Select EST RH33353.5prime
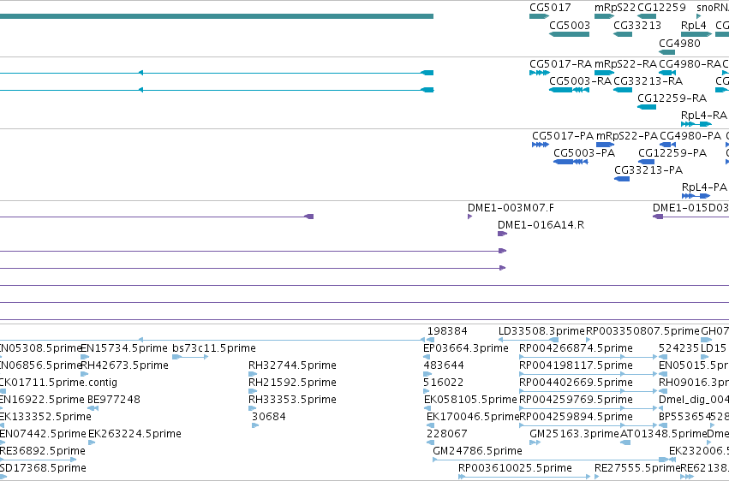729x481 pixels. click(x=292, y=400)
